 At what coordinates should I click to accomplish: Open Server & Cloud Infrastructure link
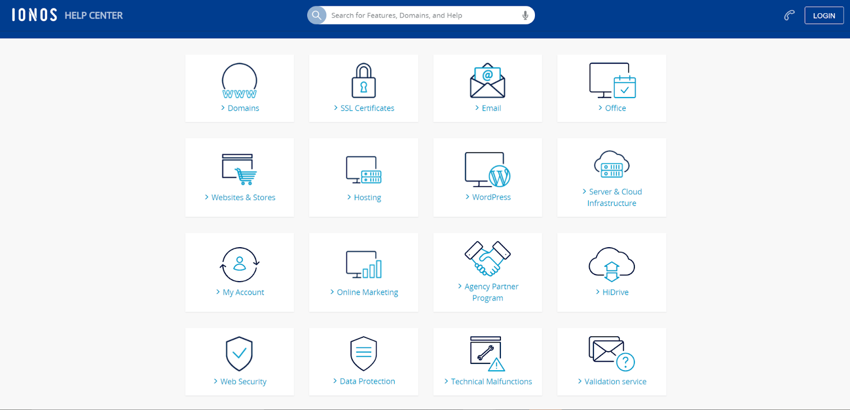click(612, 197)
